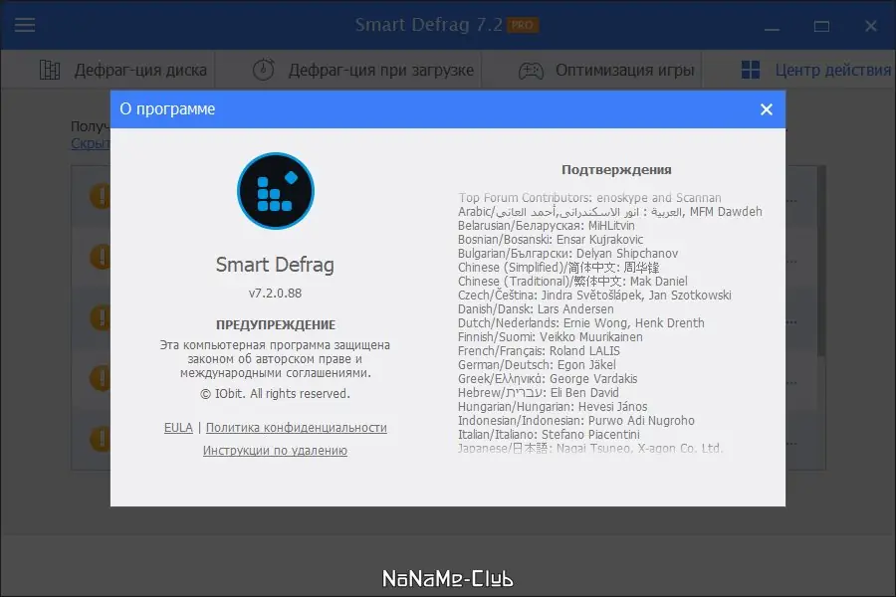Close the О программе dialog

[x=766, y=109]
